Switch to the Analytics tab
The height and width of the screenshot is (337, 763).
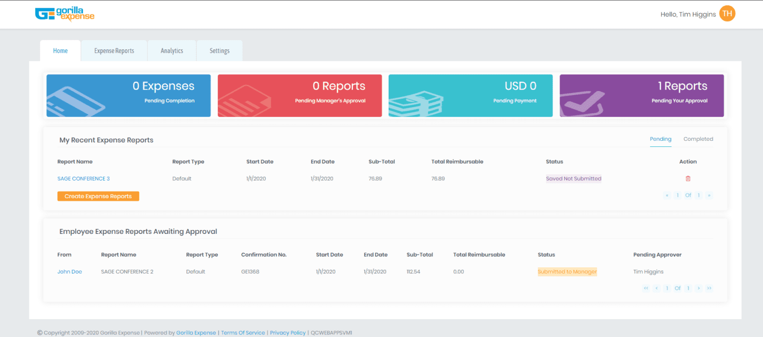(171, 50)
